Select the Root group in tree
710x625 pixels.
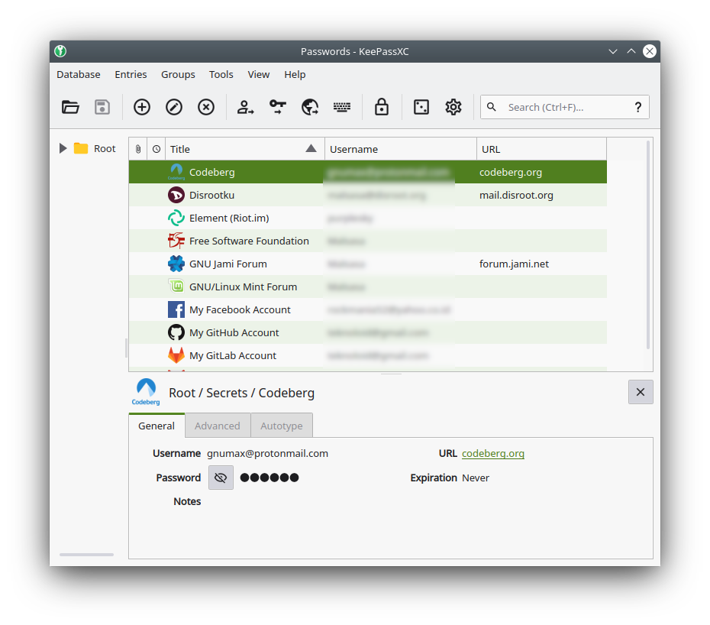105,149
